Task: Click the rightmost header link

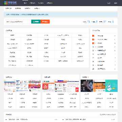Action: (116, 3)
